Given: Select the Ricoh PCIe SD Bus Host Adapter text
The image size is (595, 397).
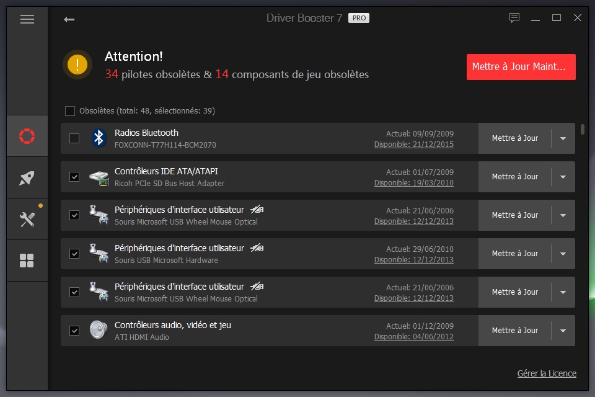Looking at the screenshot, I should 170,184.
